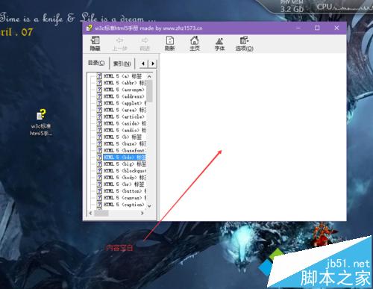Click the help-page icon beside <big>
Image resolution: width=373 pixels, height=289 pixels.
click(99, 164)
